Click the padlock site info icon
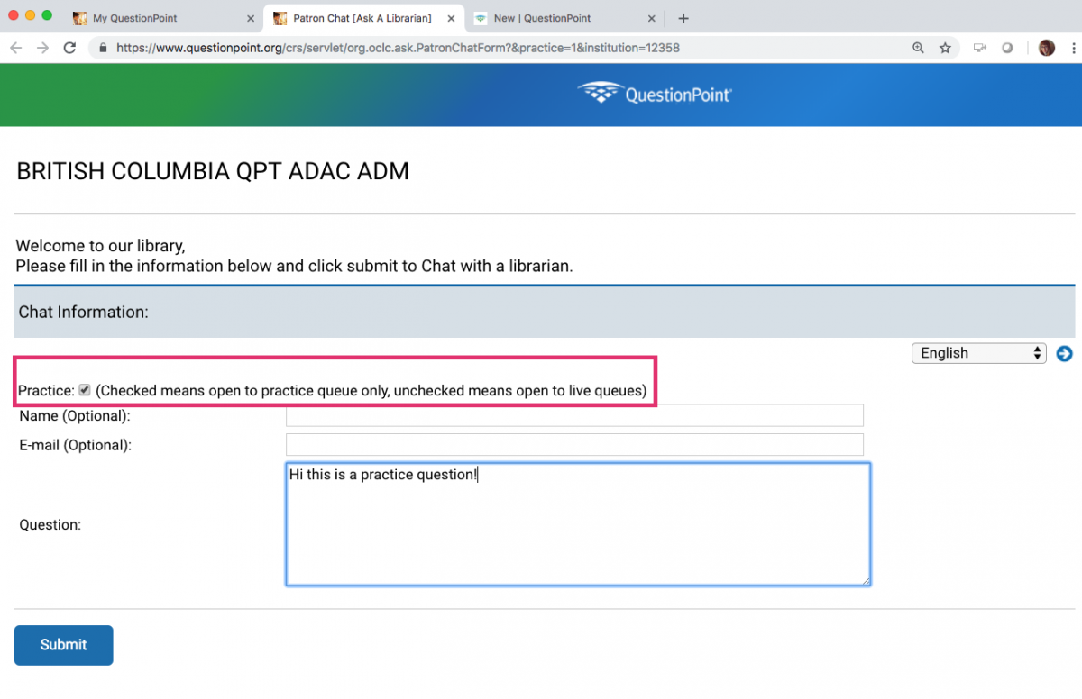1082x699 pixels. click(103, 48)
